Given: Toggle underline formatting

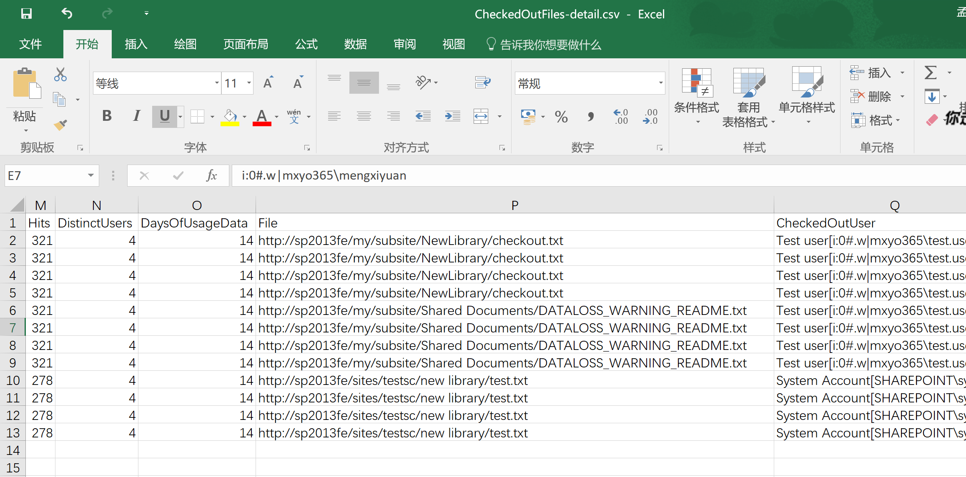Looking at the screenshot, I should coord(165,116).
